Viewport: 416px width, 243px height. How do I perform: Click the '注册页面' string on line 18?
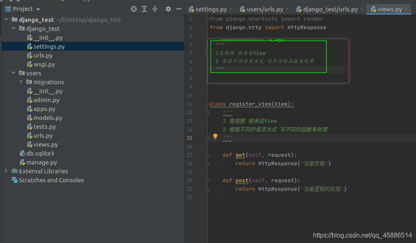pos(314,164)
